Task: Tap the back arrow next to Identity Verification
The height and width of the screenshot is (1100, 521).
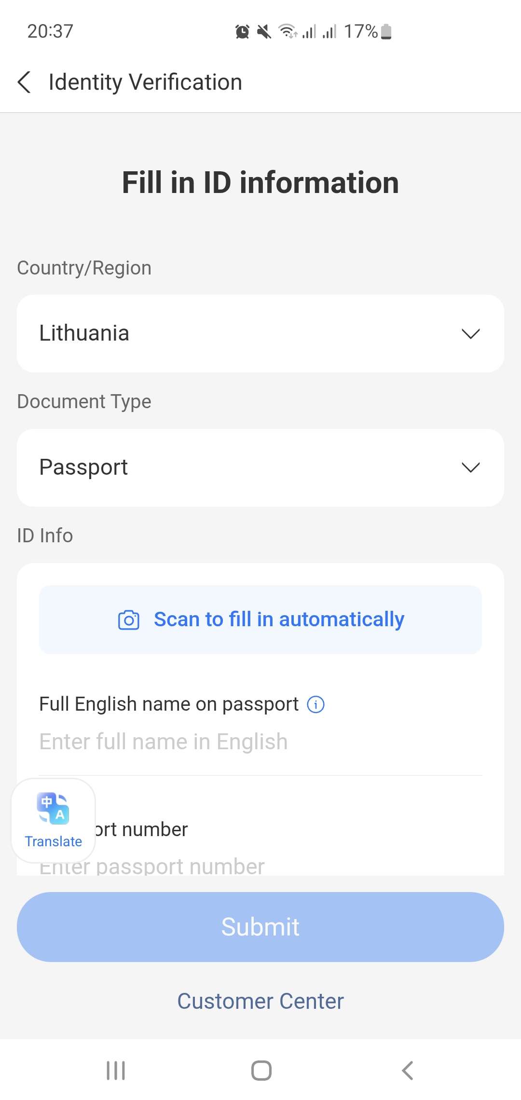Action: (25, 82)
